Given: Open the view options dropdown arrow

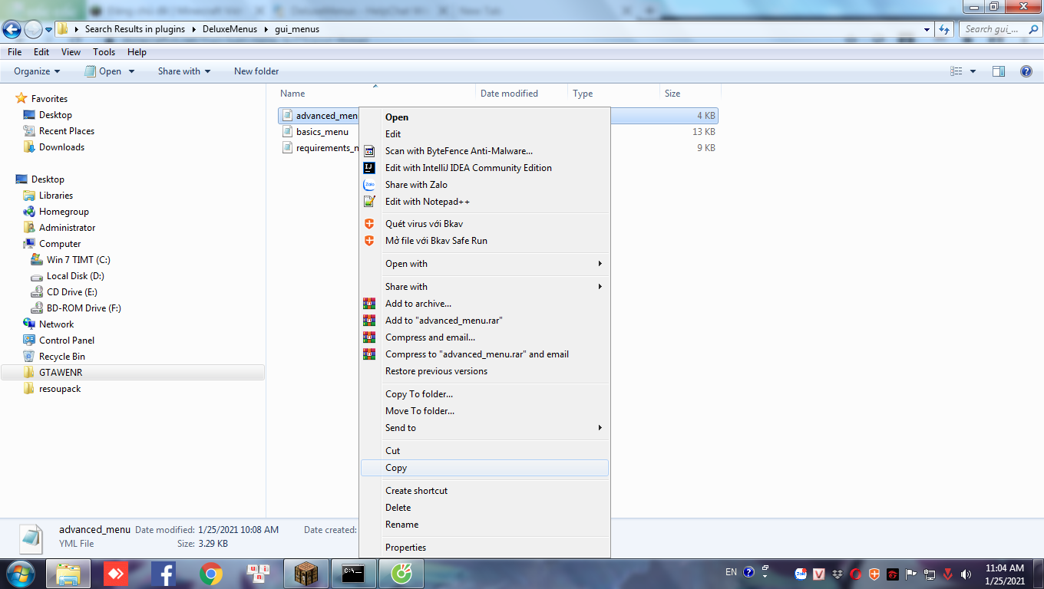Looking at the screenshot, I should click(x=973, y=71).
